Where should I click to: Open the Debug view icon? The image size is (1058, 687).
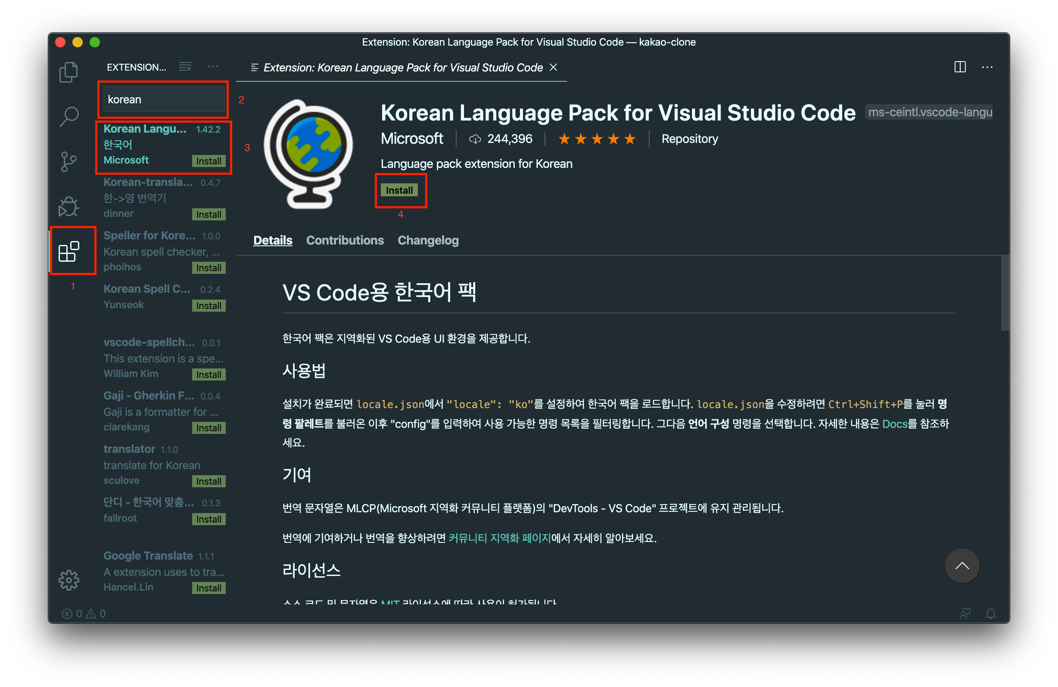[x=68, y=207]
